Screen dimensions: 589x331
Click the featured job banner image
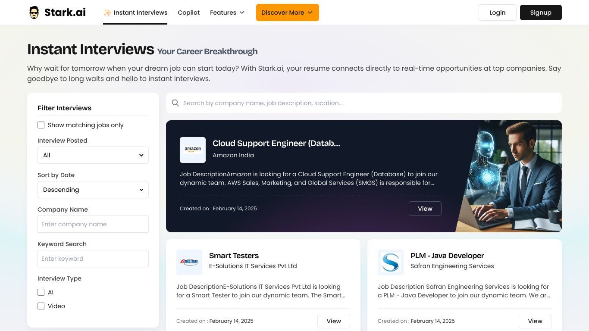(509, 176)
